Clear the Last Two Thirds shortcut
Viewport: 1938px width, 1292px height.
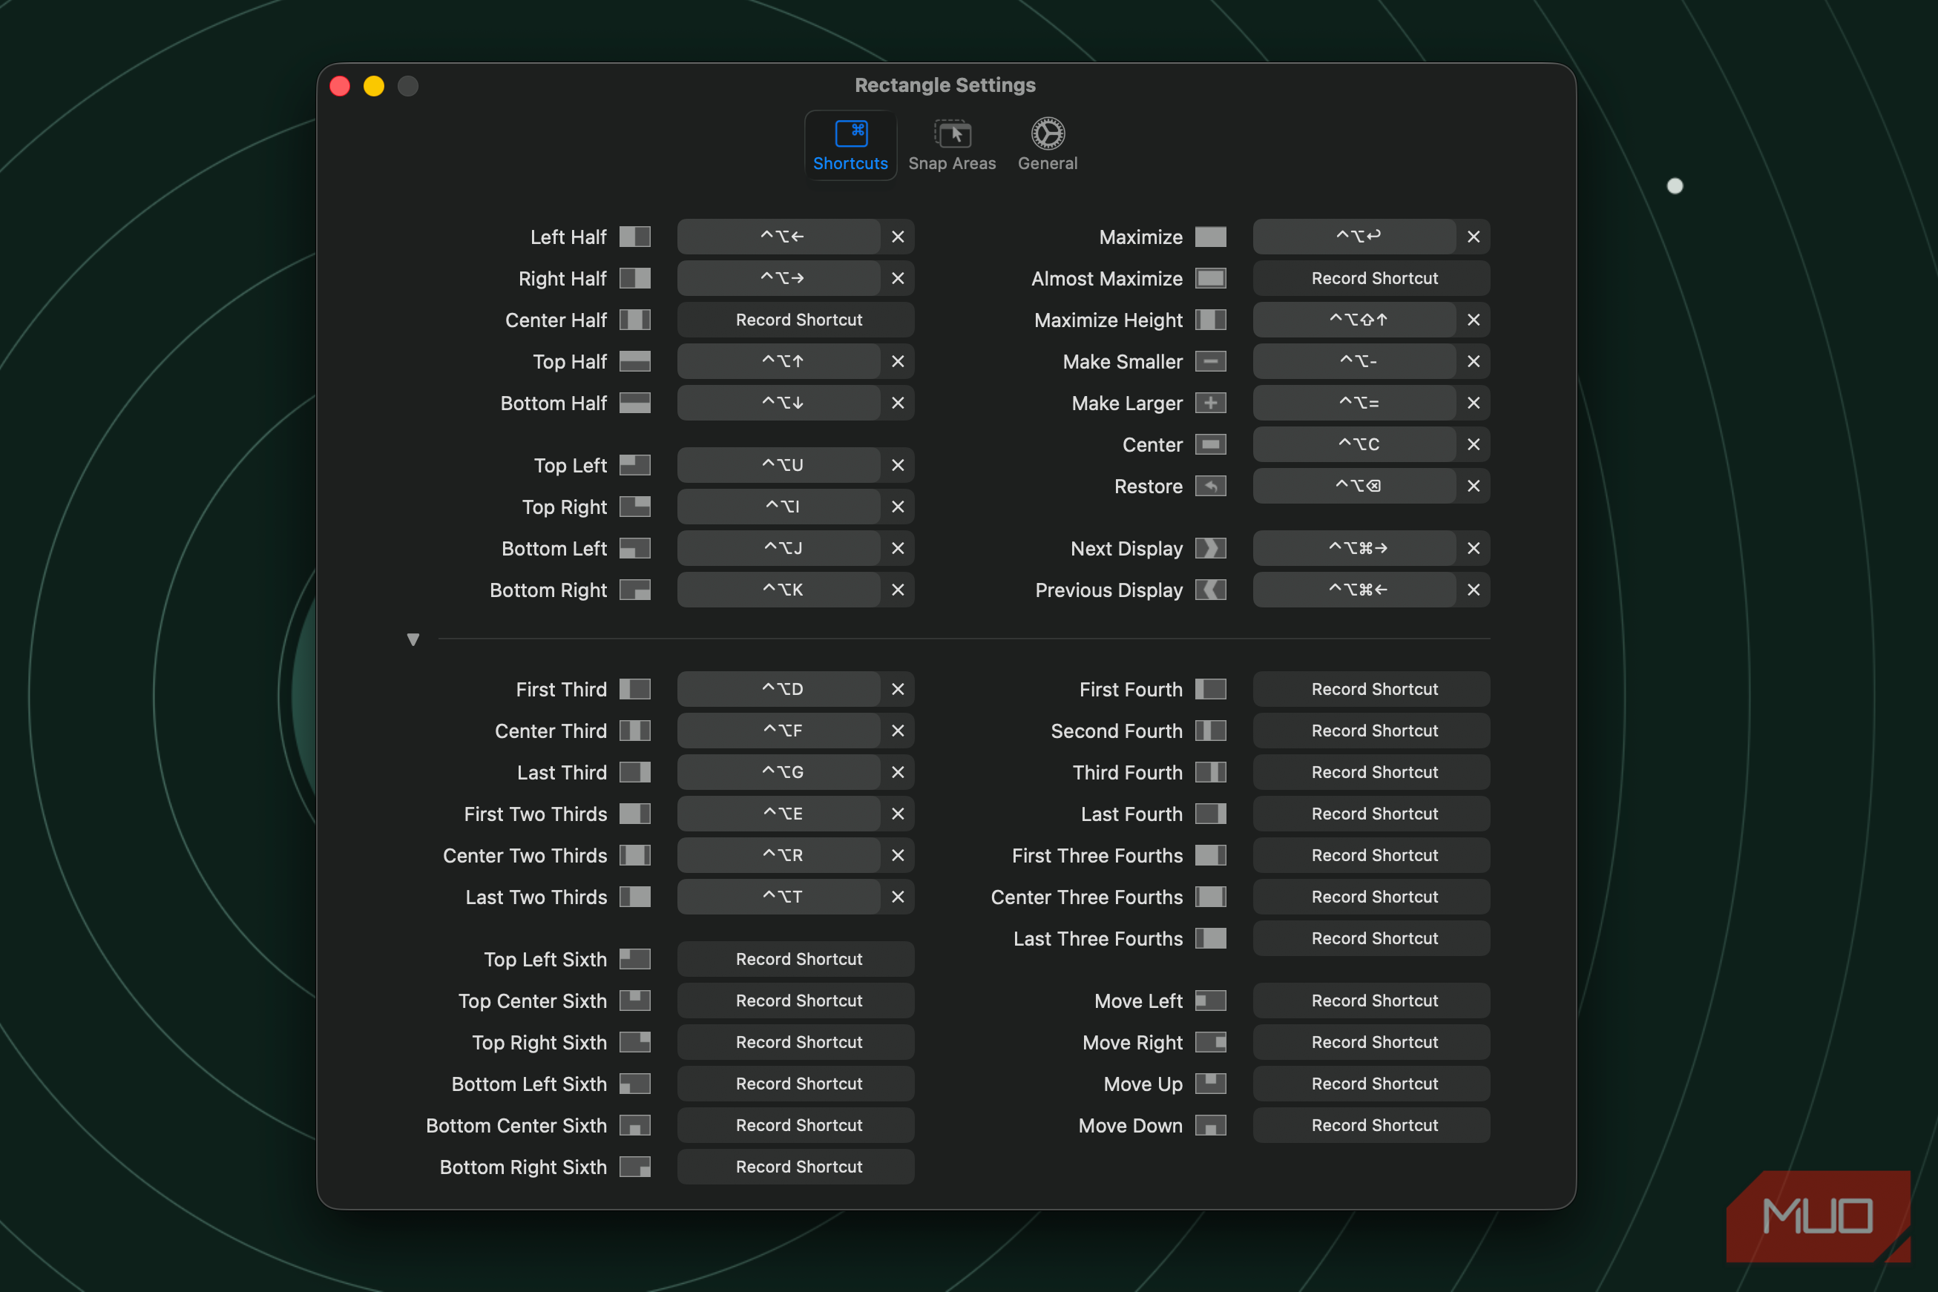(x=898, y=897)
